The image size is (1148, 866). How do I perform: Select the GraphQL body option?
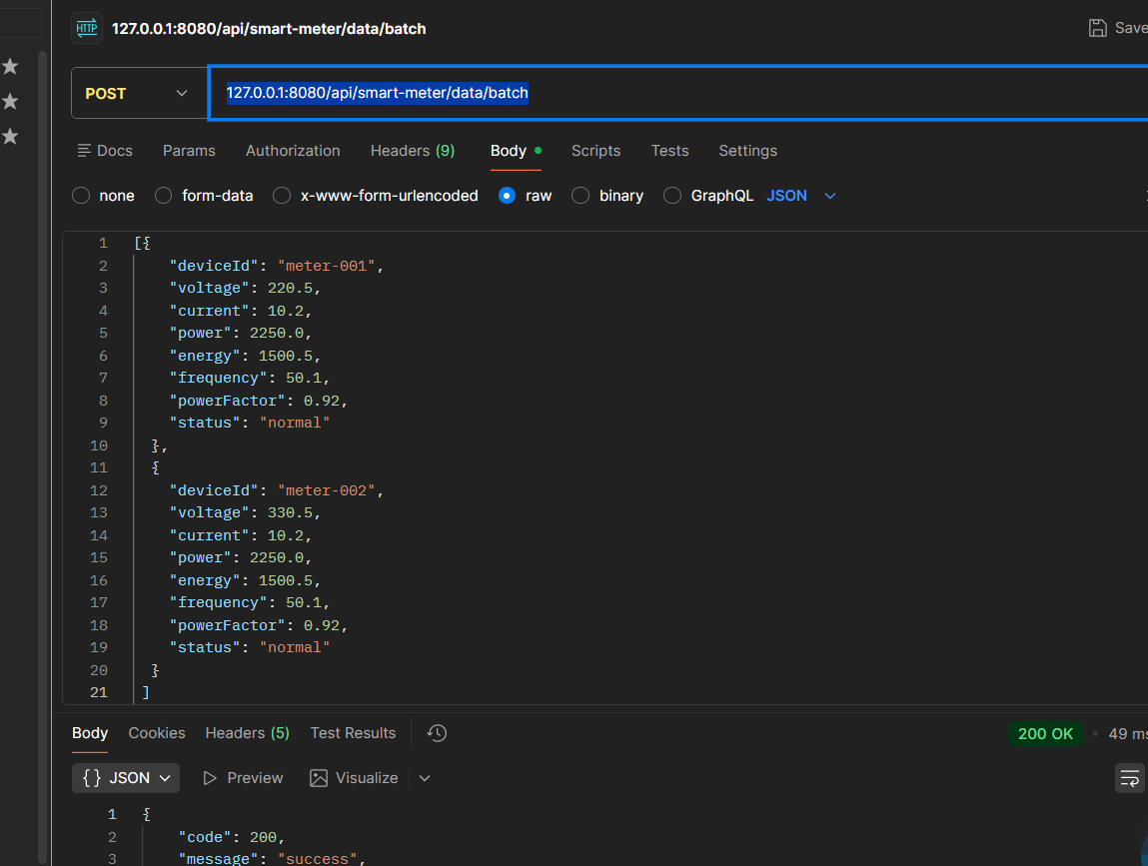click(672, 196)
